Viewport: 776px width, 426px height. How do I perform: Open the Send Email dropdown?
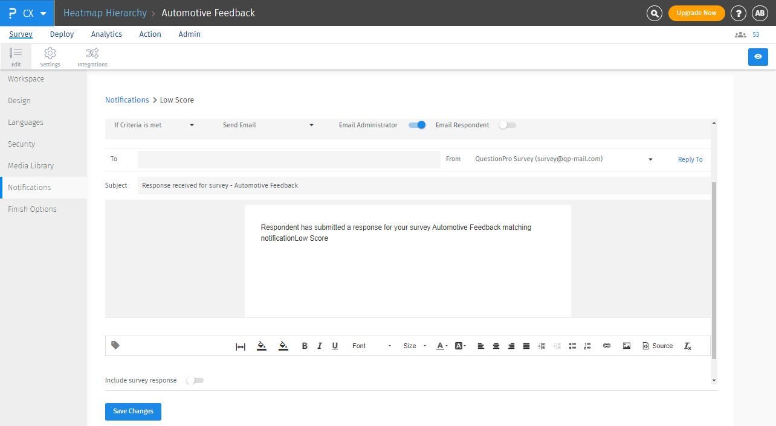pos(268,125)
